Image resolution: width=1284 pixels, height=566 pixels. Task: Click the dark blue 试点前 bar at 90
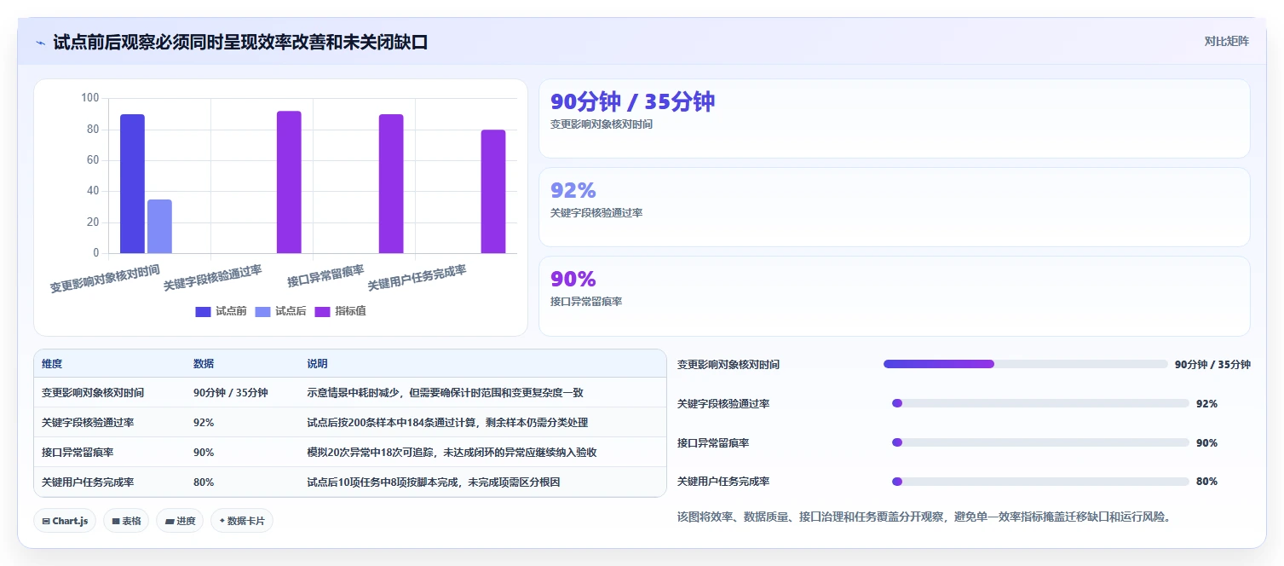pyautogui.click(x=132, y=183)
